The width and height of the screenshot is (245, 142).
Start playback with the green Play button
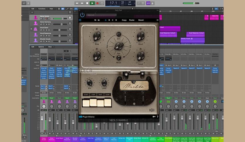tap(92, 3)
